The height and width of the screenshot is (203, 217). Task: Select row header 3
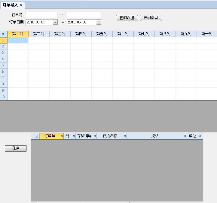click(x=4, y=53)
